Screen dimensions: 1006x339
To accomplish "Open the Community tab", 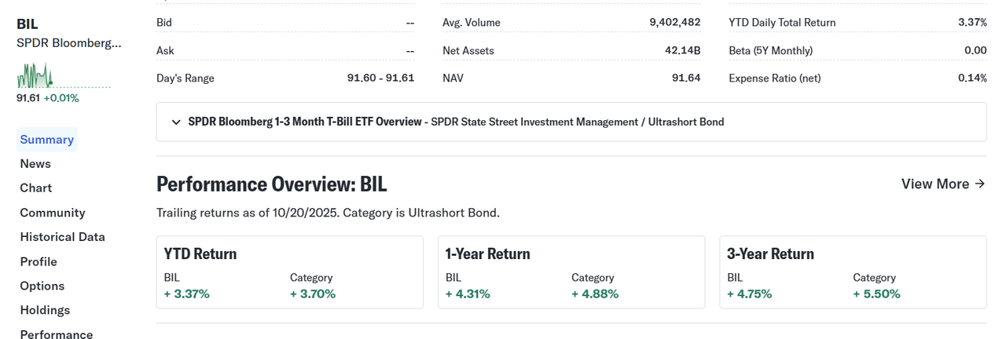I will (x=53, y=213).
